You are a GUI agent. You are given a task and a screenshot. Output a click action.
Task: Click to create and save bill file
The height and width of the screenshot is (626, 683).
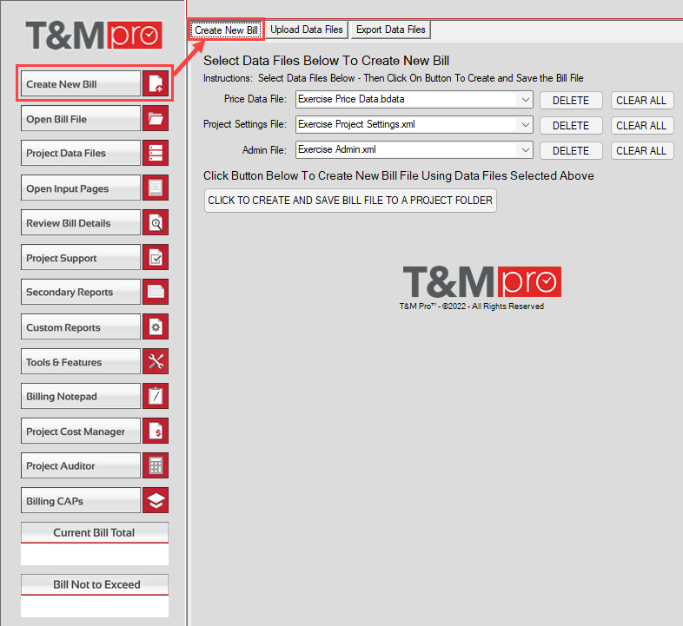click(x=350, y=201)
